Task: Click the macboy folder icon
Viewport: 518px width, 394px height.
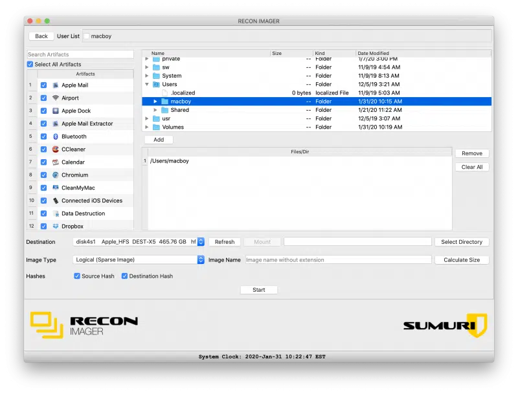Action: tap(165, 102)
